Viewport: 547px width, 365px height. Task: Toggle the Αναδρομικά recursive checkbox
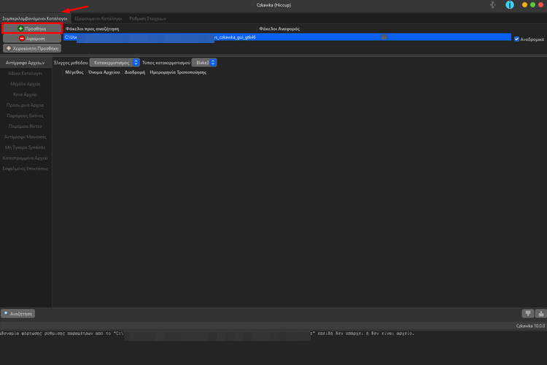click(x=517, y=39)
